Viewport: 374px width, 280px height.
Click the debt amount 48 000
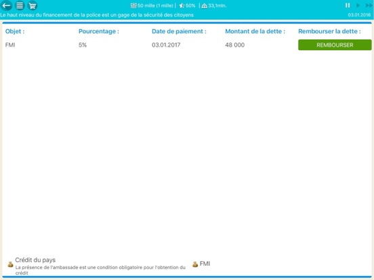coord(234,45)
